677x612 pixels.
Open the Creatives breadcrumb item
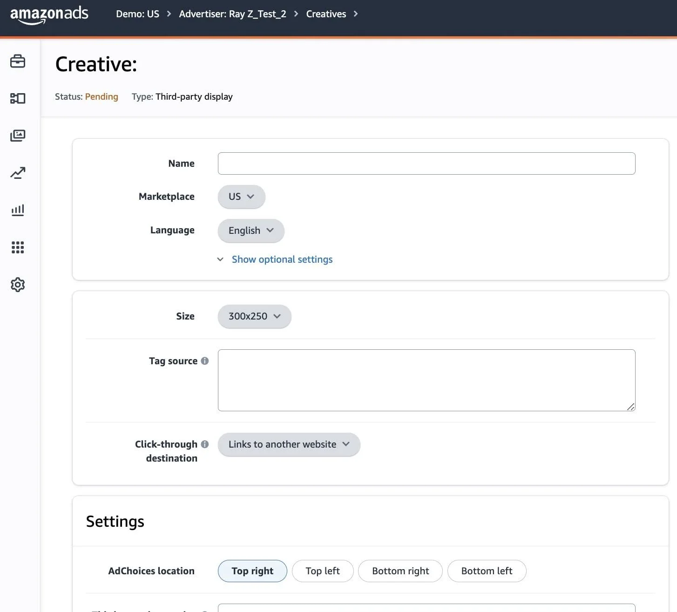[326, 14]
